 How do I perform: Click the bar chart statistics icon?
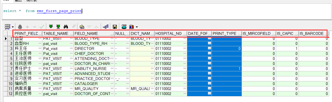(132, 27)
